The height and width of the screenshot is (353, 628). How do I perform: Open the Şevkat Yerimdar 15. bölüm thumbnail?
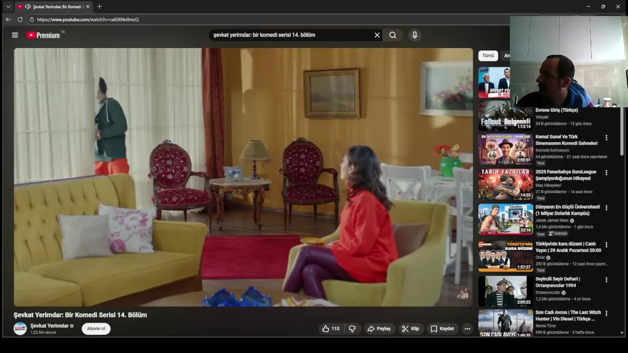[x=494, y=82]
